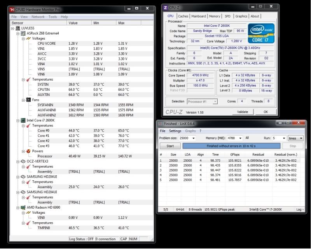Collapse the AMD Radeon HD 6990 node
This screenshot has width=311, height=249.
(18, 207)
